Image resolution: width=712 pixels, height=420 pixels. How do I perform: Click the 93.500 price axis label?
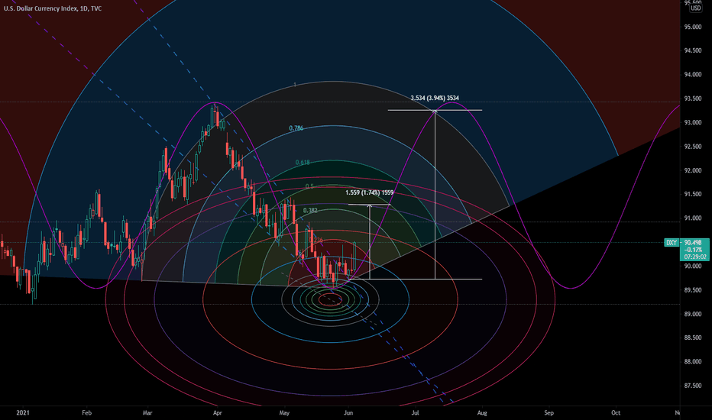pos(692,99)
